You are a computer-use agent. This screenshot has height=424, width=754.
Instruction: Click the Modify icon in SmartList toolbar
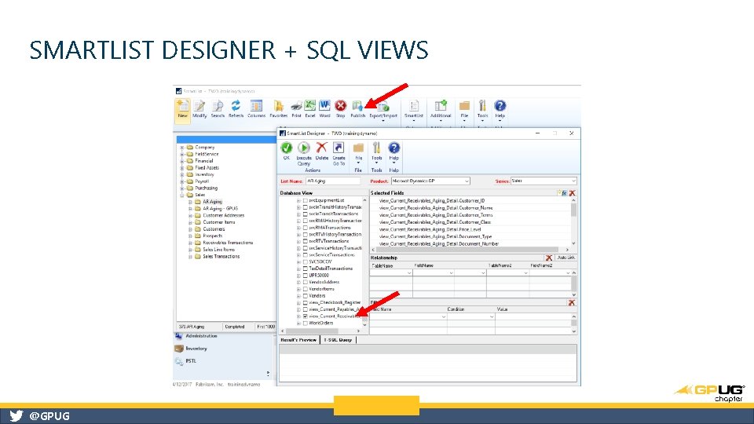click(199, 107)
